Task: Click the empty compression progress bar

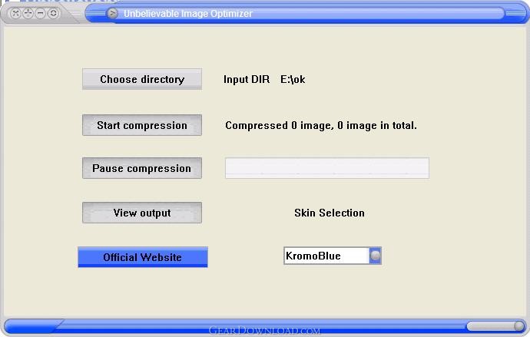Action: (x=327, y=168)
